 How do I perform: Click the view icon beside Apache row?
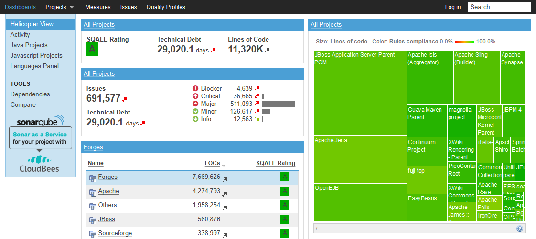pyautogui.click(x=93, y=192)
